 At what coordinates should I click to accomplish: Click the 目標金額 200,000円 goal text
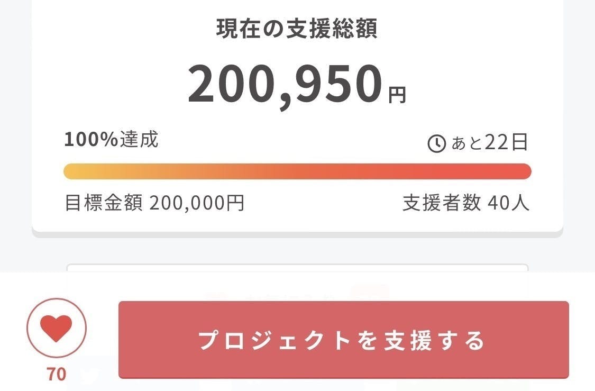tap(154, 203)
